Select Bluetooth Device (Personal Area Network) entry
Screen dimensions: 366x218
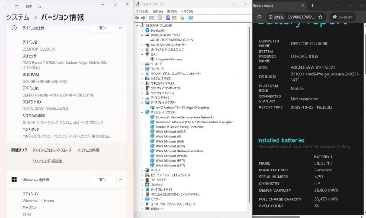click(184, 117)
